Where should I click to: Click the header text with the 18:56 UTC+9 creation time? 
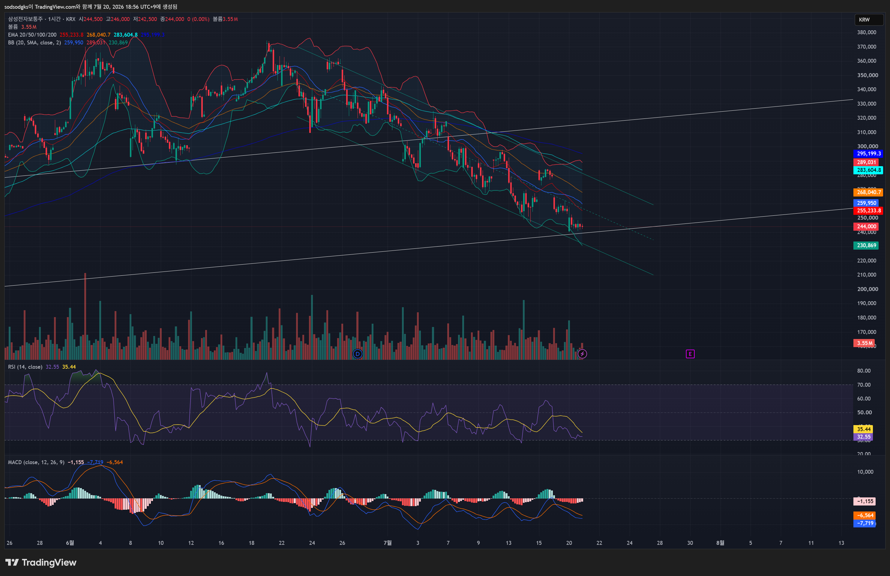click(x=91, y=7)
